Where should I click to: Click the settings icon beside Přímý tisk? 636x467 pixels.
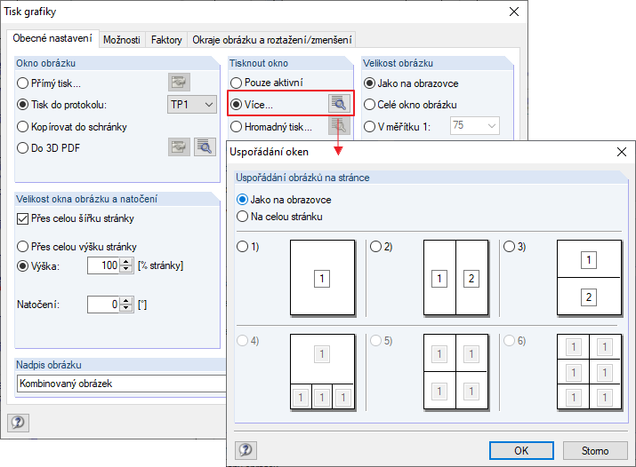coord(180,83)
